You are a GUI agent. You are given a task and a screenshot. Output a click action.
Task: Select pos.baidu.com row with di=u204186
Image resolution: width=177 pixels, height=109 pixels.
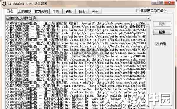click(76, 69)
